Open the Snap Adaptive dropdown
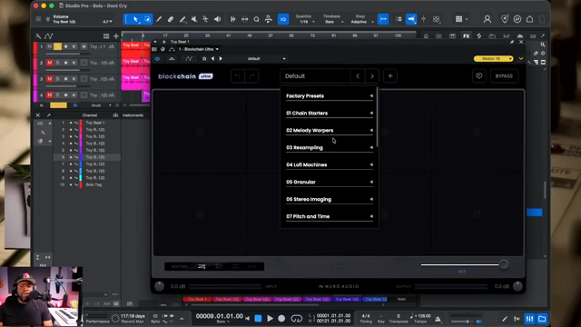The width and height of the screenshot is (581, 327). [x=361, y=22]
